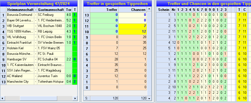Click the 5:2 score cell
251x103 pixels.
[x=69, y=21]
